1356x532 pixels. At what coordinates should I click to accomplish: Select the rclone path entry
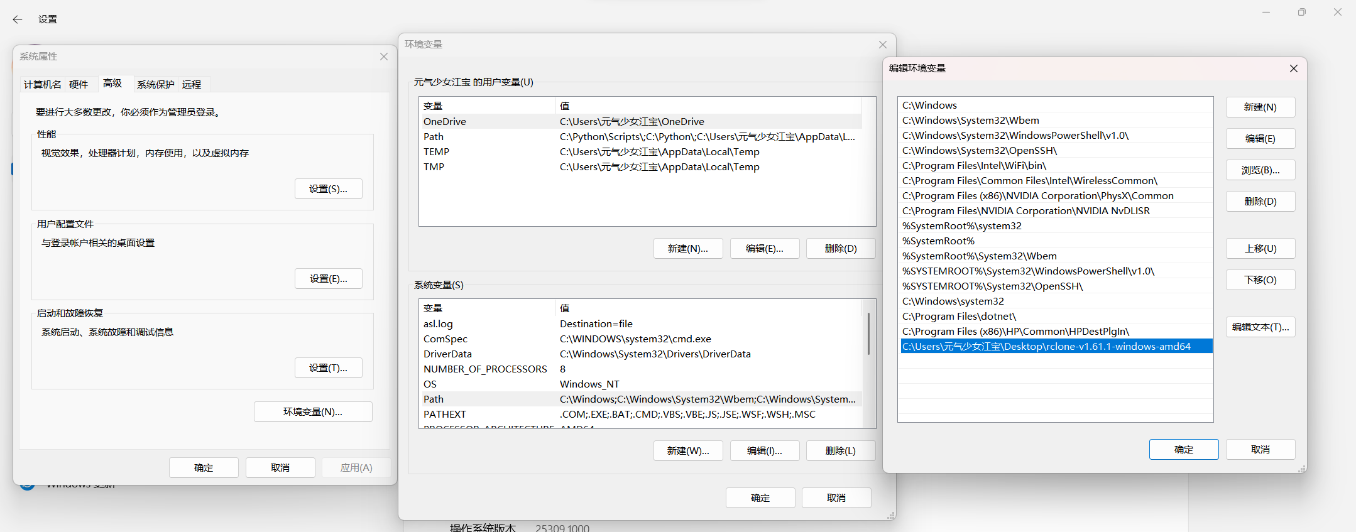tap(1046, 347)
